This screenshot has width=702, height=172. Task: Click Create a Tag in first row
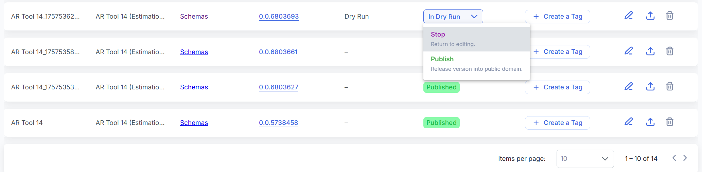tap(557, 17)
